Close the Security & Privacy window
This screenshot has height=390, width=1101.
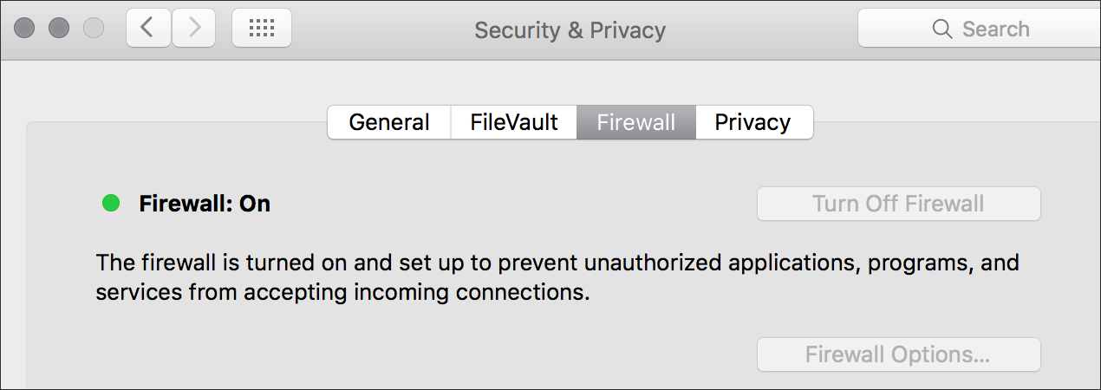point(26,29)
